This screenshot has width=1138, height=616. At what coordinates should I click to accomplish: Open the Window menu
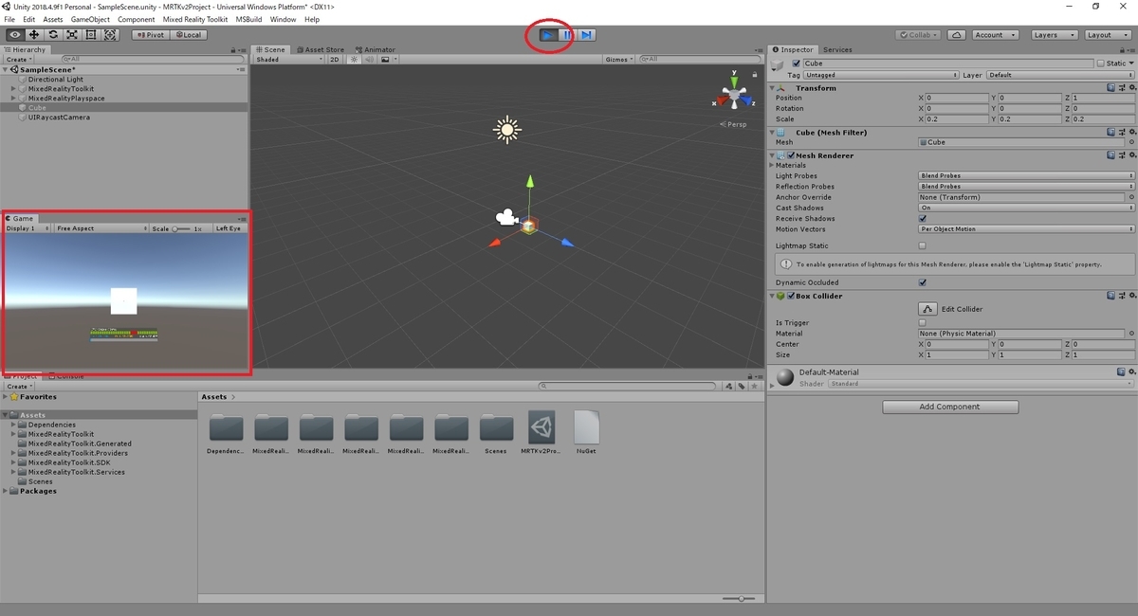tap(283, 19)
